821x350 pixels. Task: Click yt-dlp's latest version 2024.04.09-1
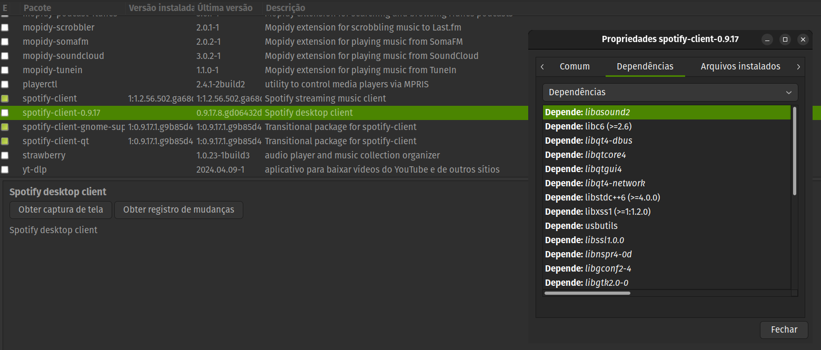click(220, 169)
